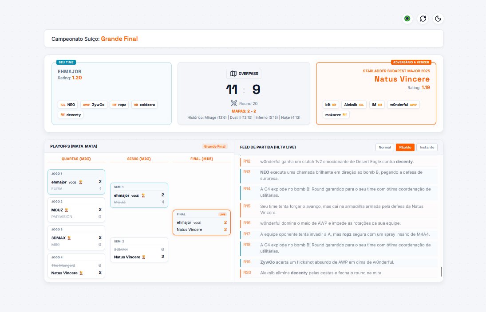Click the Grande Final page title text
486x312 pixels.
click(119, 39)
